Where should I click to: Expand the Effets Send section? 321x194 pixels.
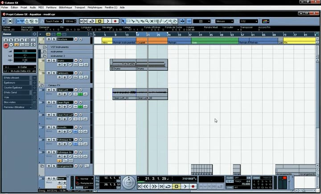[x=20, y=93]
